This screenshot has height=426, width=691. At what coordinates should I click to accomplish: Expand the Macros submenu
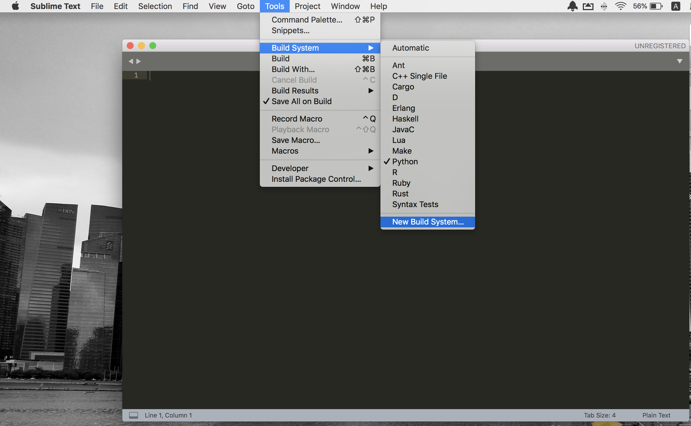tap(320, 151)
